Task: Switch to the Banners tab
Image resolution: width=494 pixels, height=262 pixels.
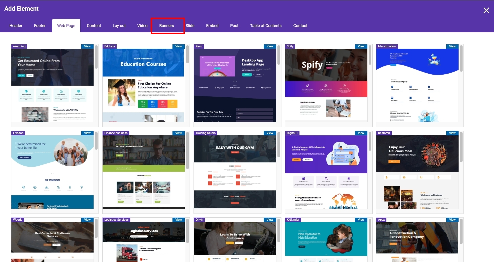Action: [166, 26]
